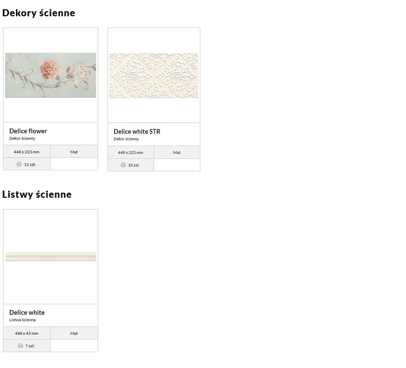Click the 448 x 45 mm size cell
The height and width of the screenshot is (368, 406).
pos(27,334)
